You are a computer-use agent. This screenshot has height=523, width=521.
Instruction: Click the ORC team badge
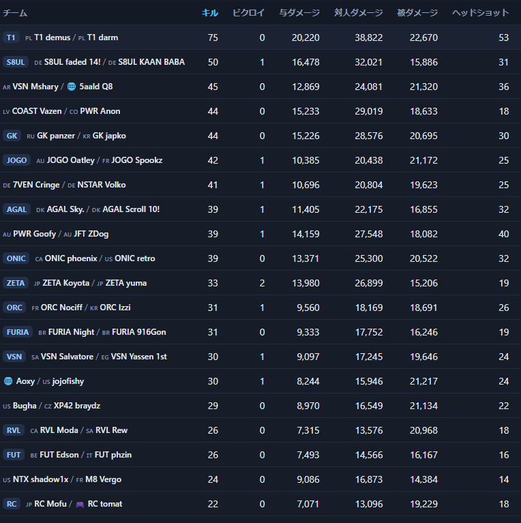coord(14,308)
